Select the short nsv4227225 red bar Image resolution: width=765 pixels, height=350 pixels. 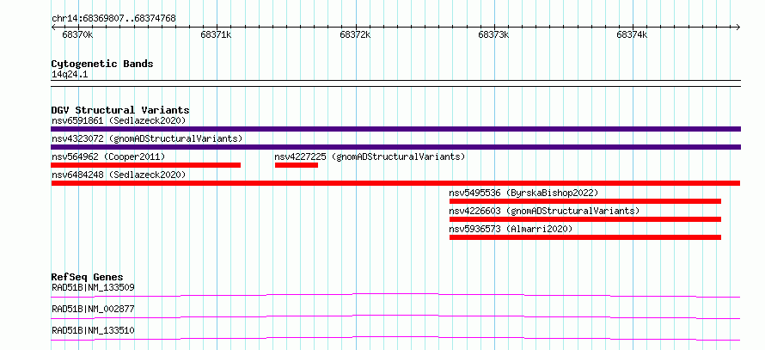tap(297, 165)
